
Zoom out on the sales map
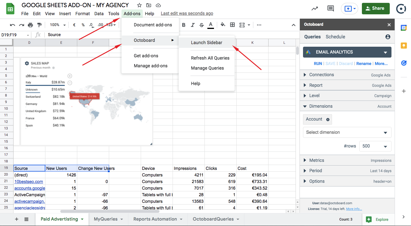70,83
